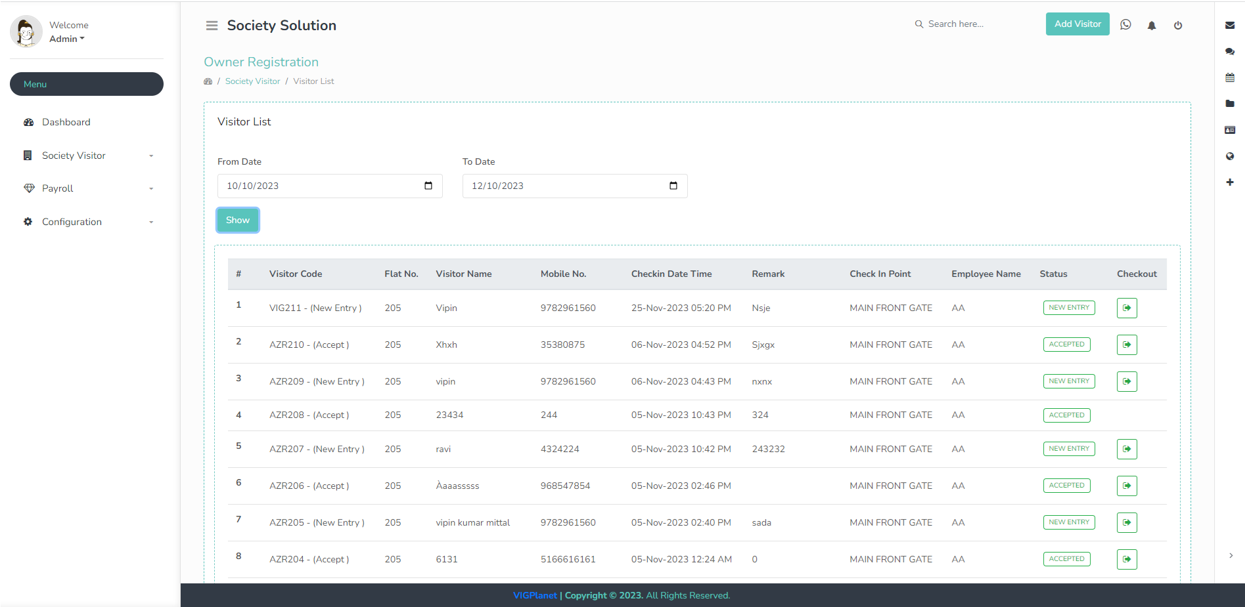Click NEW ENTRY status badge for AZR207

tap(1069, 449)
